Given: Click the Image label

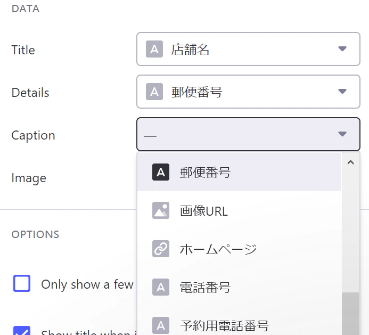Looking at the screenshot, I should [x=29, y=178].
